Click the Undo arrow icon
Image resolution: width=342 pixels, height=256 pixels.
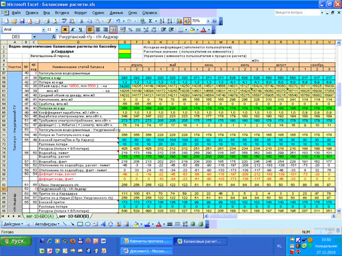(118, 21)
